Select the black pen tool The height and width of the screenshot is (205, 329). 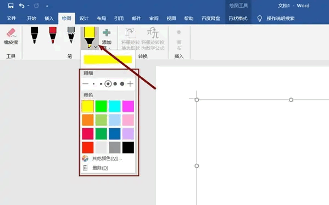coord(35,35)
